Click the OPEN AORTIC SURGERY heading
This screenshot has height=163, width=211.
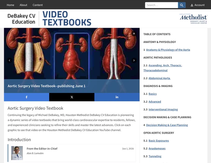[159, 133]
